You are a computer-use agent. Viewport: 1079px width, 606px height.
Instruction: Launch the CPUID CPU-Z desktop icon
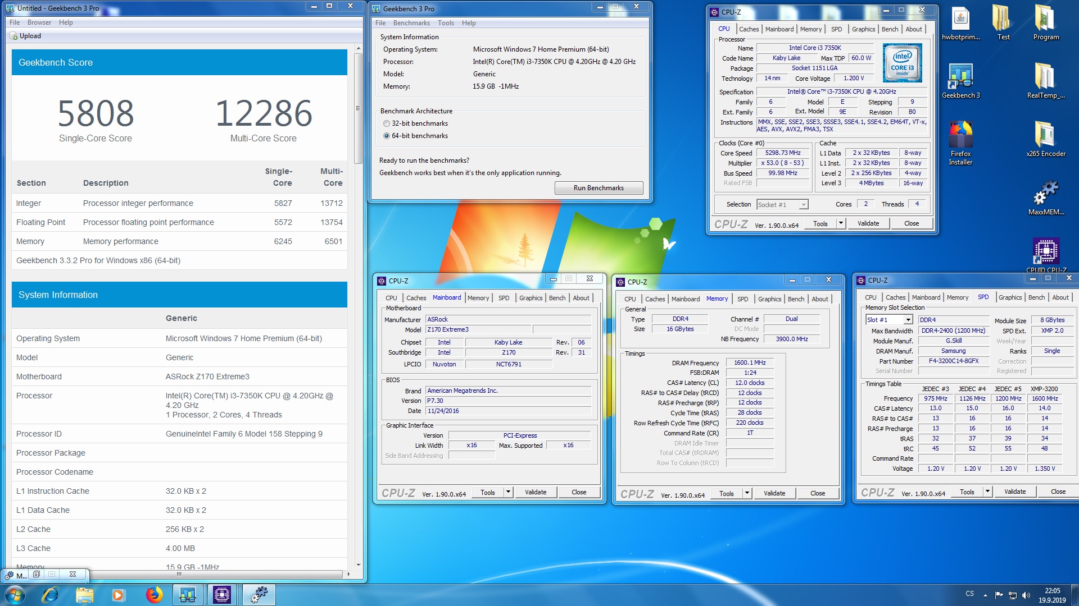[x=1046, y=254]
